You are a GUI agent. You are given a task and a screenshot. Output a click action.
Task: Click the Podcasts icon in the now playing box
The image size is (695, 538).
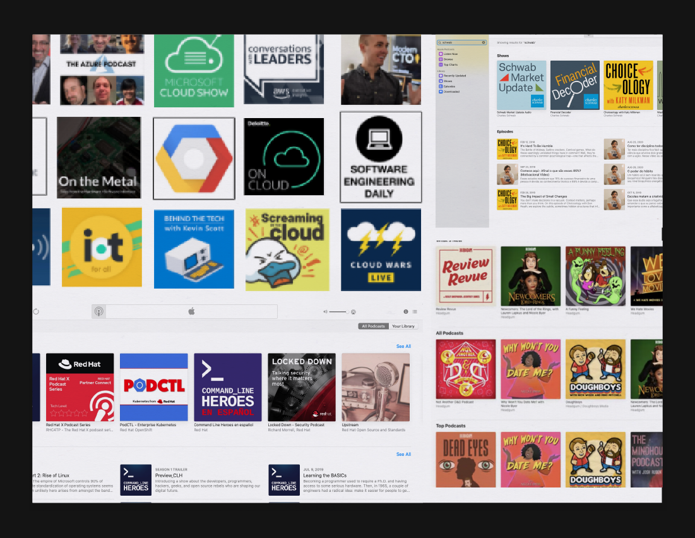[99, 311]
